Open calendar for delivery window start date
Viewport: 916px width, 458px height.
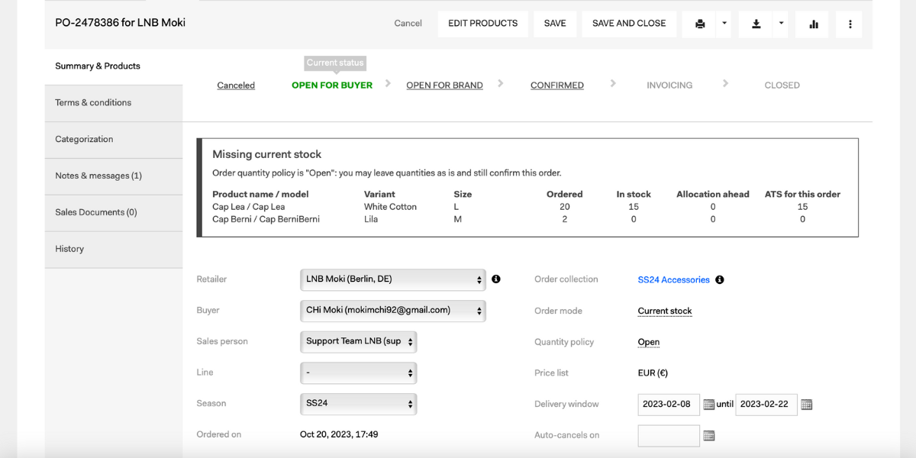pyautogui.click(x=708, y=405)
